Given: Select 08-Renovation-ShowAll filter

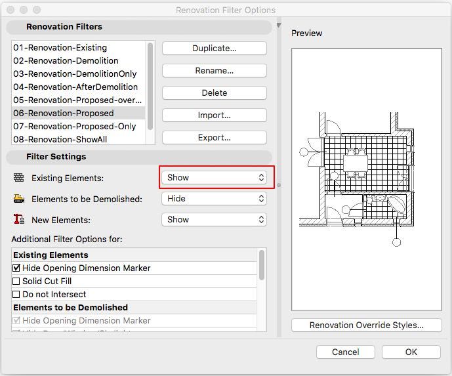Looking at the screenshot, I should [79, 139].
